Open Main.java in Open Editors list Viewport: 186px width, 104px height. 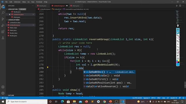17,17
